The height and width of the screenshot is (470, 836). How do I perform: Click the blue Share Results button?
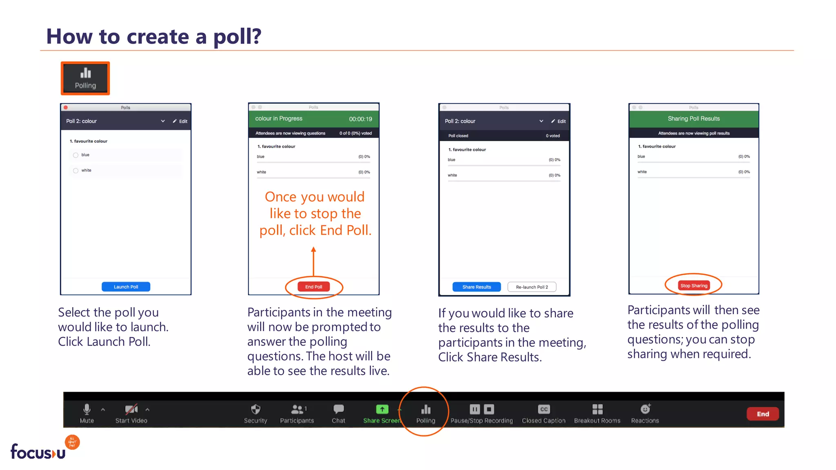coord(476,287)
